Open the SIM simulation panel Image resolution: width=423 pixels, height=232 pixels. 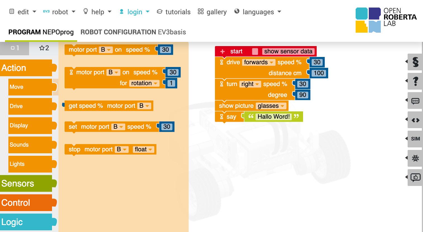[415, 139]
